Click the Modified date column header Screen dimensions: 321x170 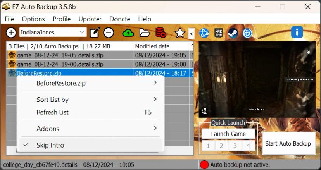pyautogui.click(x=161, y=46)
